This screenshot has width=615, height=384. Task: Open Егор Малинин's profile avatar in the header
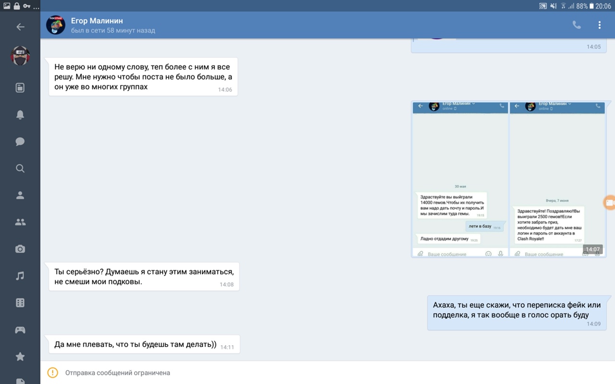56,25
